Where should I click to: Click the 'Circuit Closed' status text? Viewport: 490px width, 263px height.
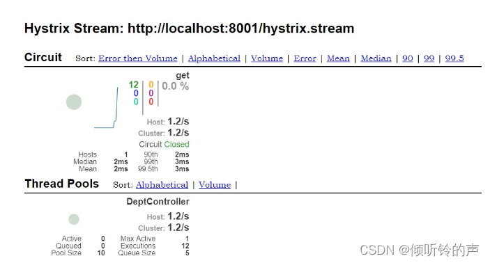coord(164,144)
